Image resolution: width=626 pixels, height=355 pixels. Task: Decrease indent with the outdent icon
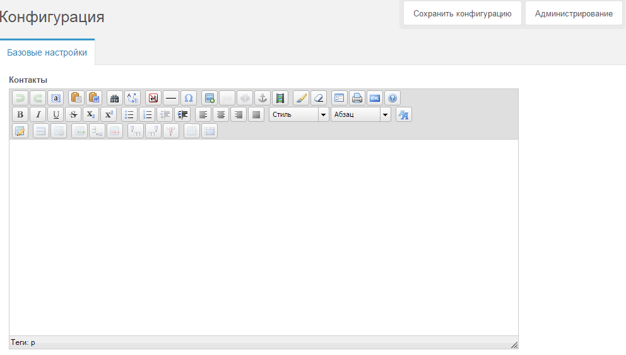coord(165,115)
